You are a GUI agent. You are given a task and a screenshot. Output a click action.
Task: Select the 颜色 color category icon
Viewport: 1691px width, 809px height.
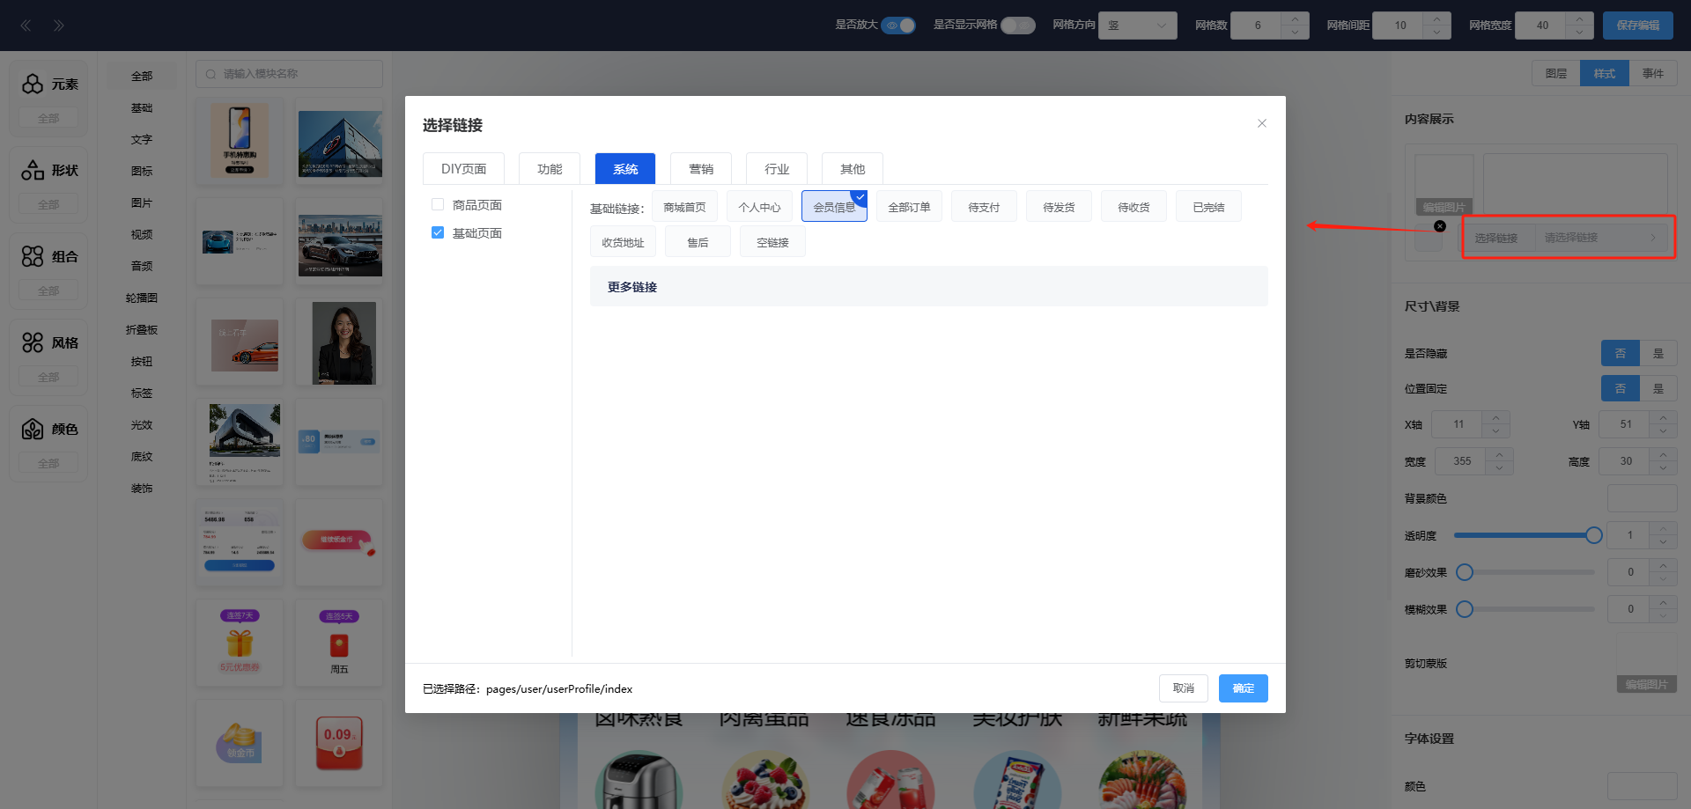[x=33, y=429]
